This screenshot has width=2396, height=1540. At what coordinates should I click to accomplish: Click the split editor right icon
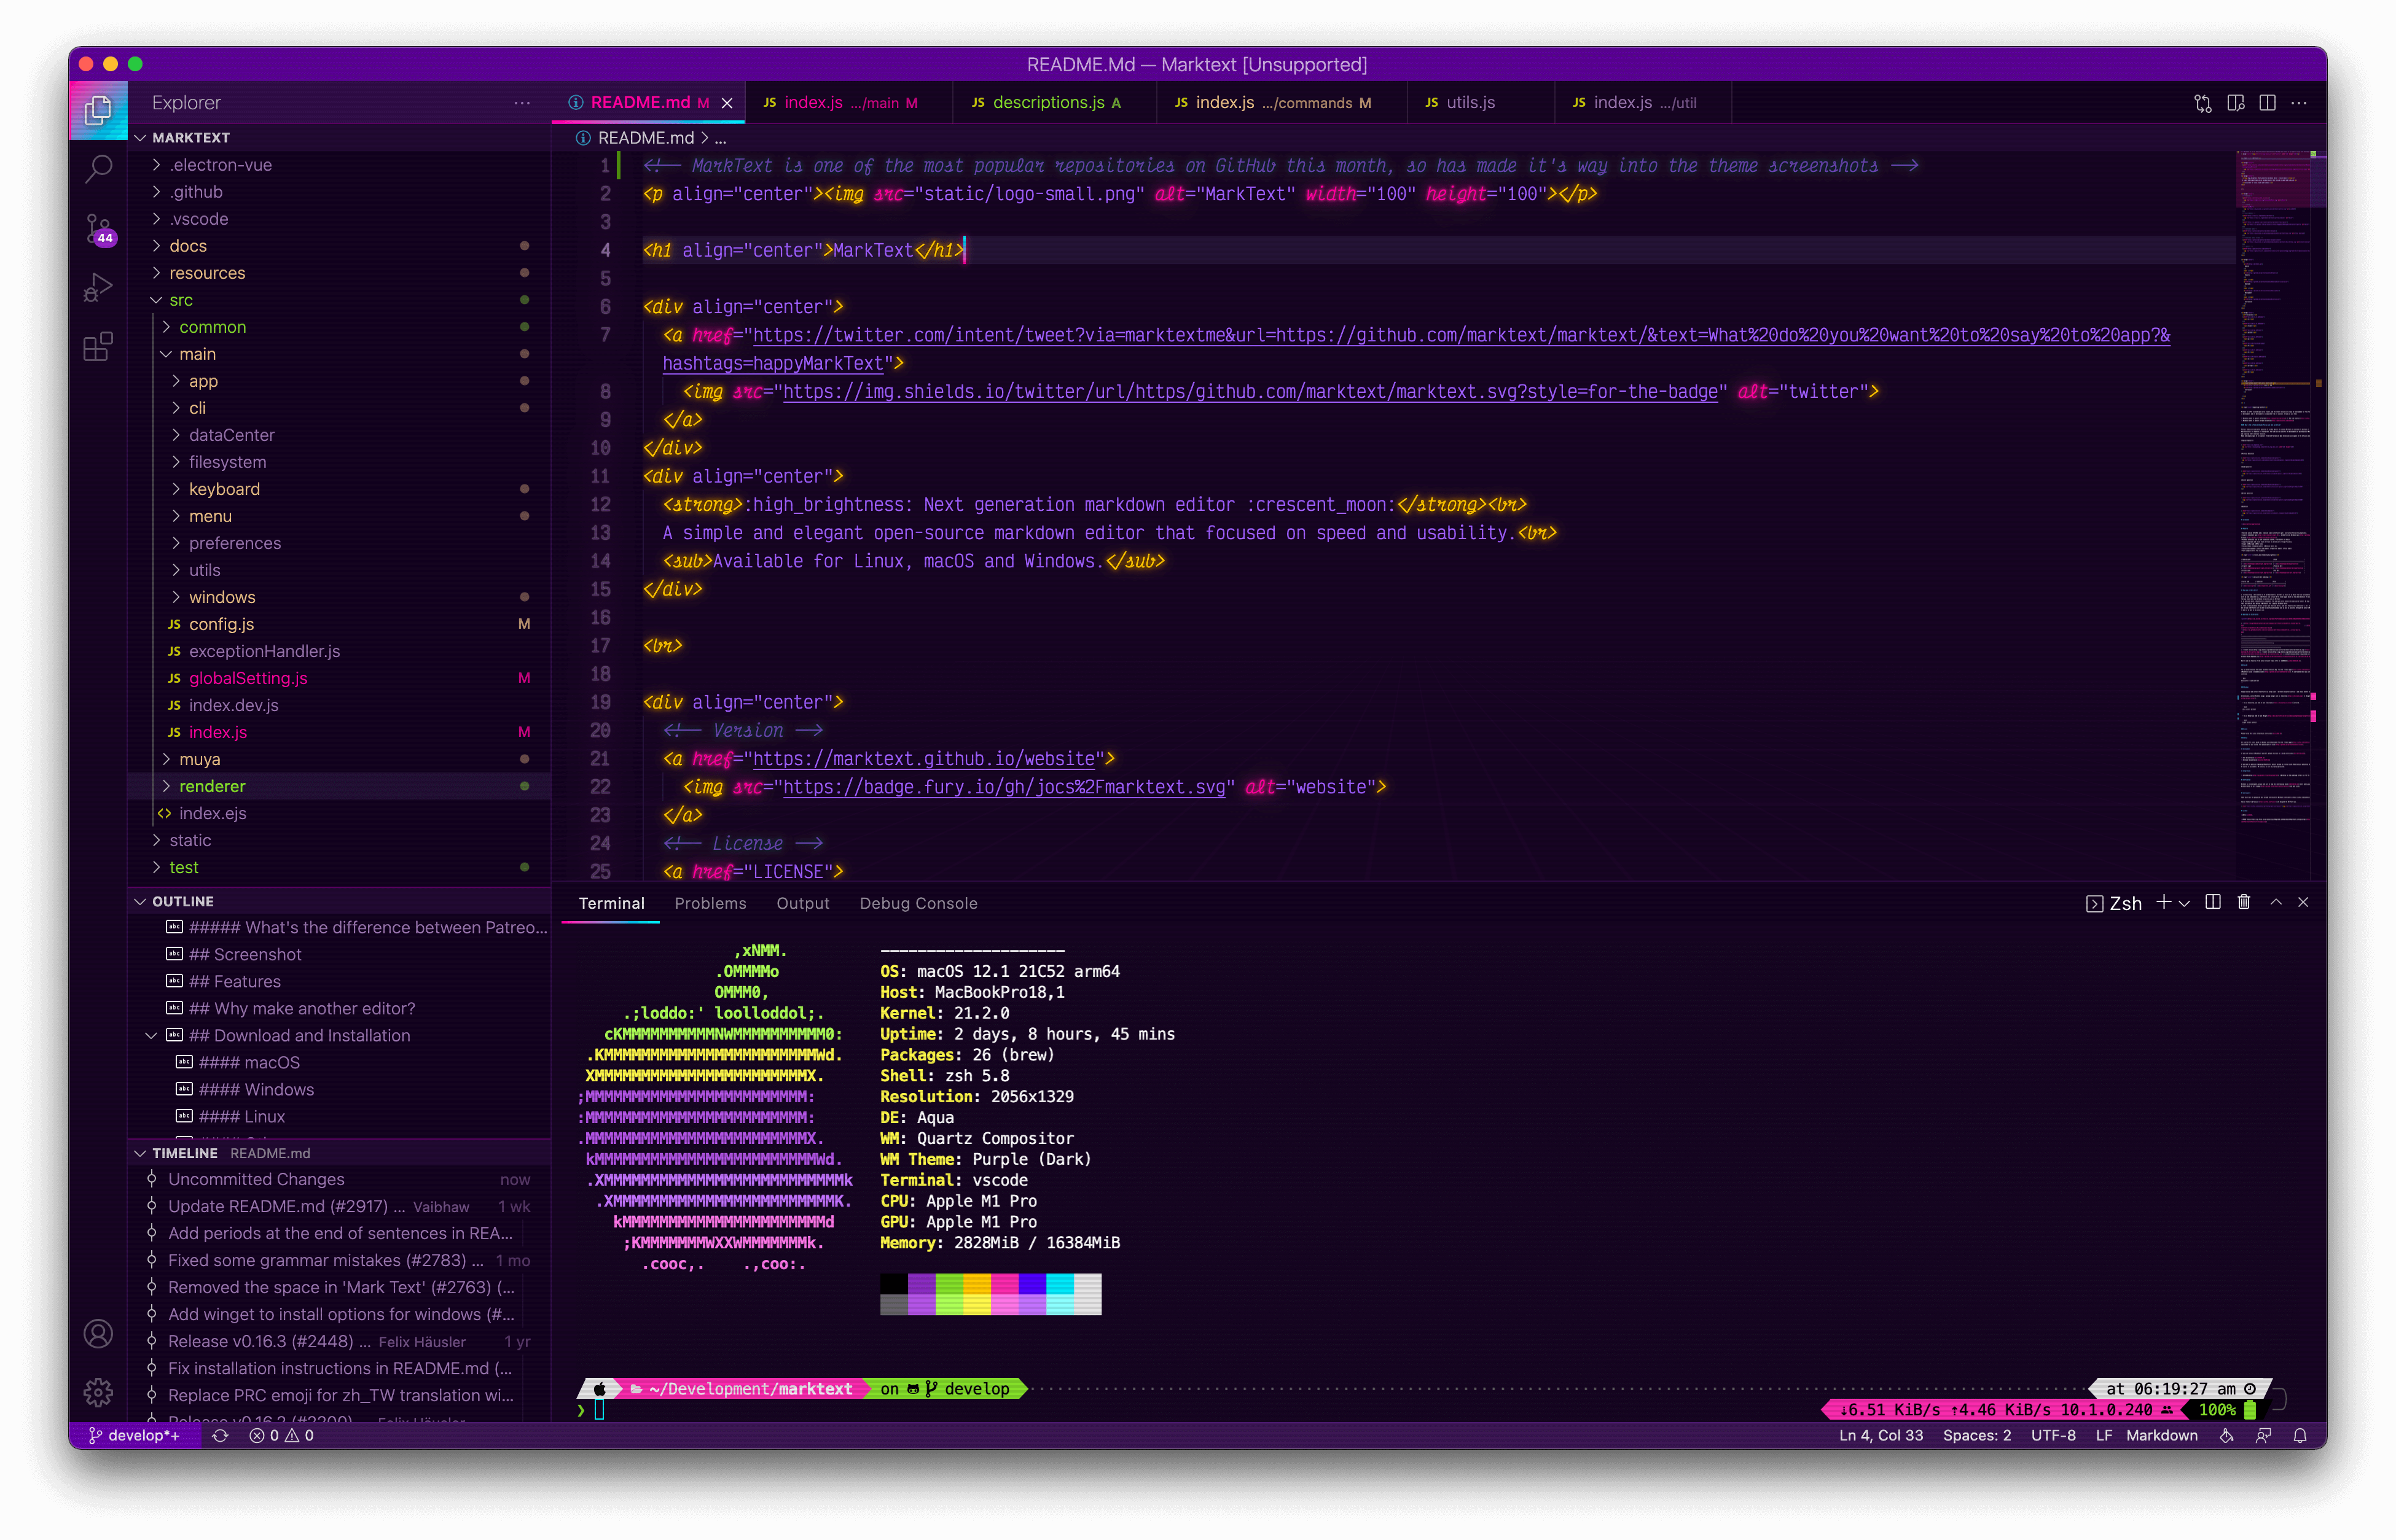coord(2267,103)
